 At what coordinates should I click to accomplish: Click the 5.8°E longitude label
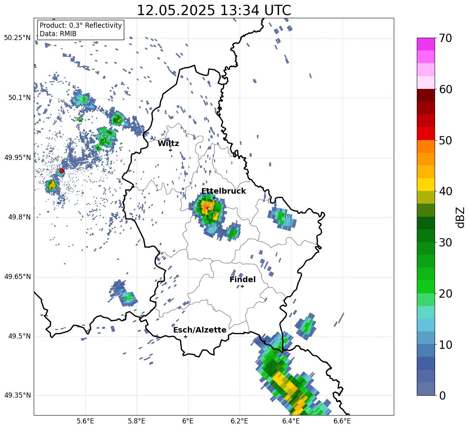[137, 421]
